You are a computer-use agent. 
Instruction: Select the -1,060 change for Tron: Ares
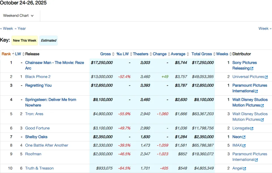tap(163, 114)
